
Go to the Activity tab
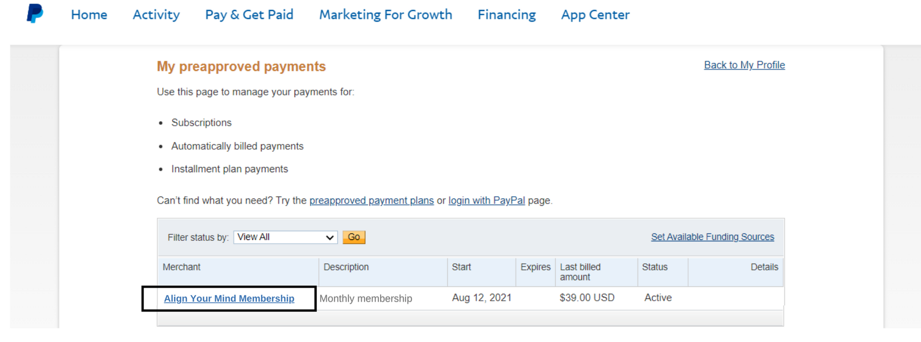(156, 15)
